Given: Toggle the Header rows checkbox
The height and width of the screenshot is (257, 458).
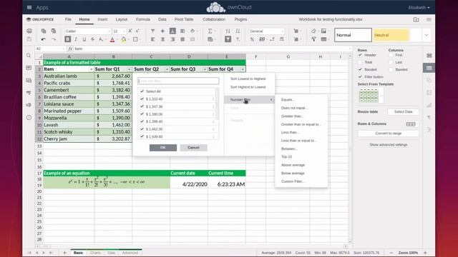Looking at the screenshot, I should tap(360, 55).
